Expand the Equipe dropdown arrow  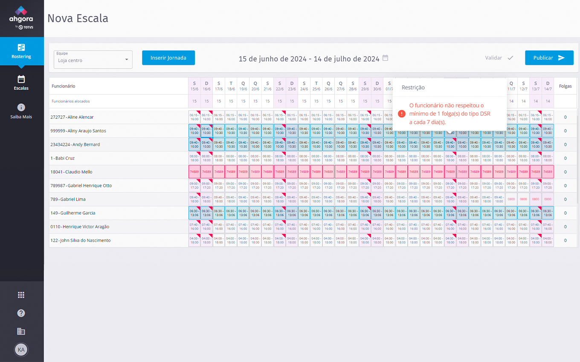(x=127, y=60)
